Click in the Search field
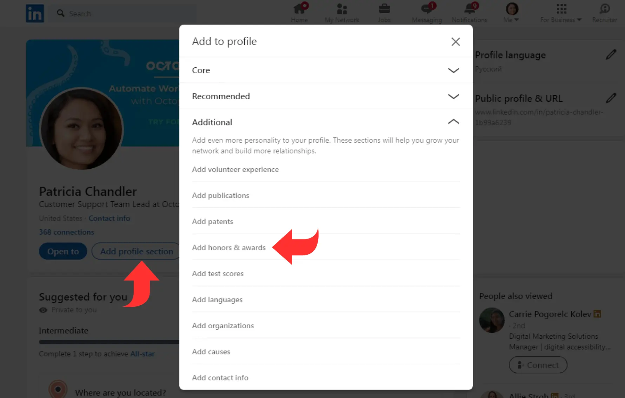This screenshot has width=625, height=398. click(123, 13)
